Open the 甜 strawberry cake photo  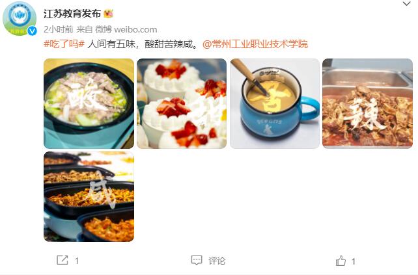pyautogui.click(x=182, y=103)
